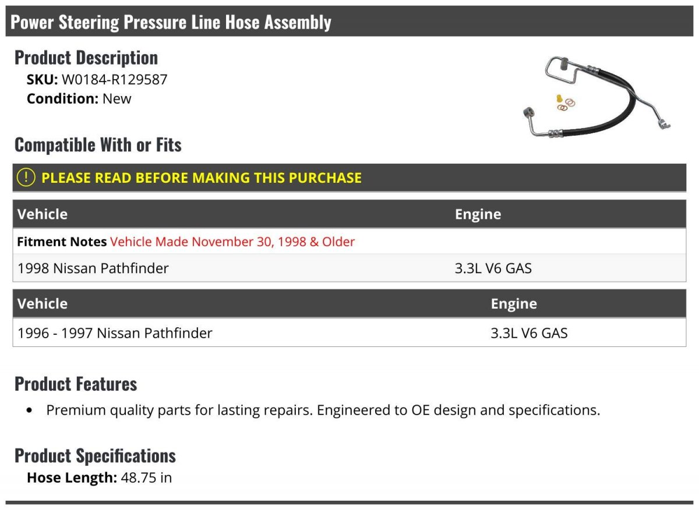Click the yellow warning exclamation icon
This screenshot has height=510, width=699.
(x=26, y=178)
